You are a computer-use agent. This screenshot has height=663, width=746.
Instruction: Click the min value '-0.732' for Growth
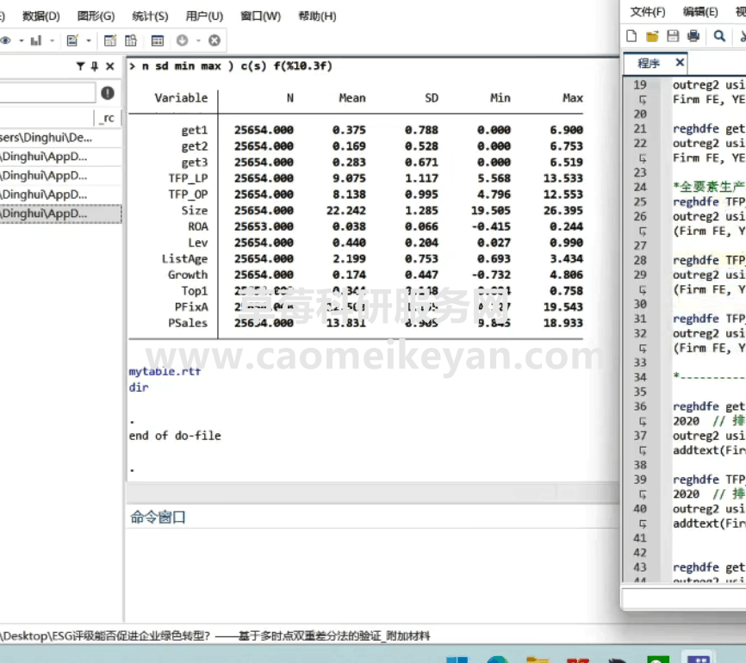click(x=491, y=275)
